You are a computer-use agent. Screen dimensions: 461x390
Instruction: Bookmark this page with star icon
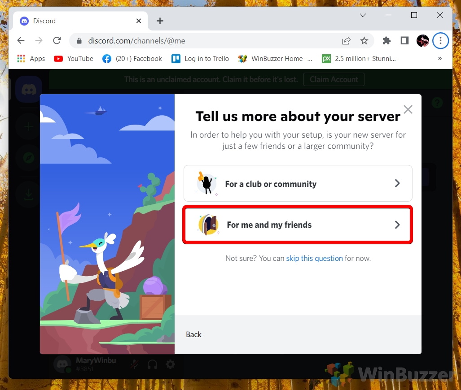364,40
